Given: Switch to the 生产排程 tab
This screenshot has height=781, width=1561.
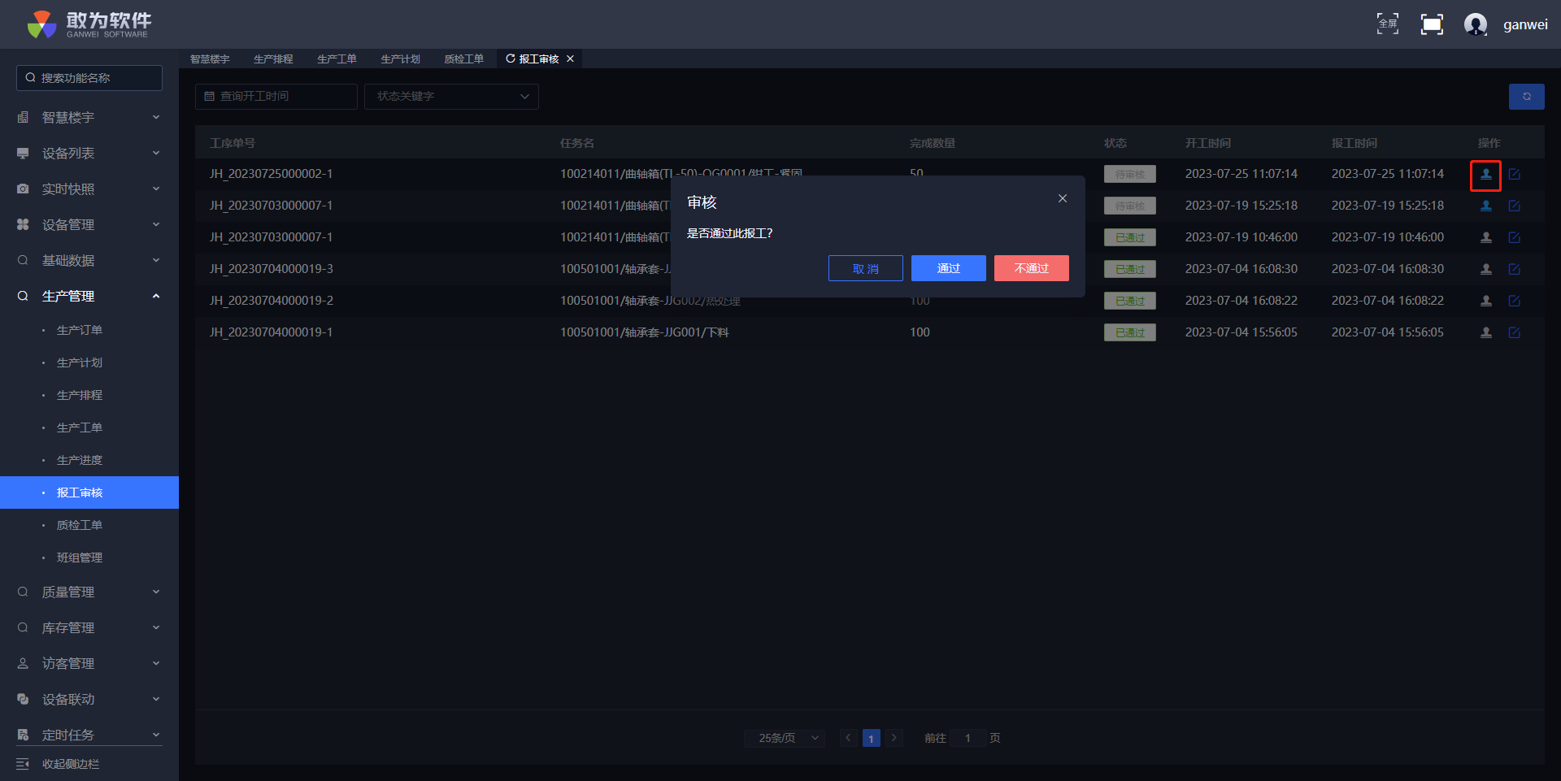Looking at the screenshot, I should (273, 59).
